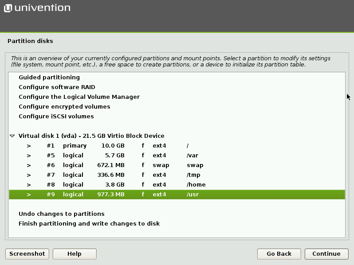Select Configure encrypted volumes
The height and width of the screenshot is (265, 354).
point(64,107)
